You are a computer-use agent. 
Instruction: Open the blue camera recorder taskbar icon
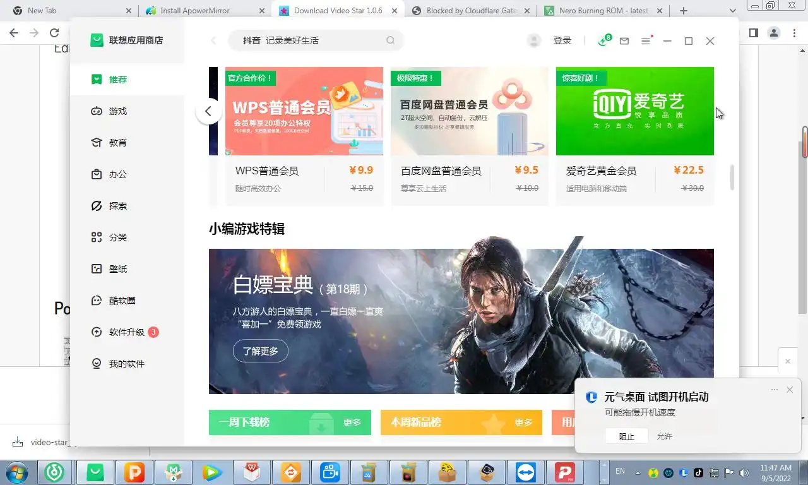[x=330, y=472]
